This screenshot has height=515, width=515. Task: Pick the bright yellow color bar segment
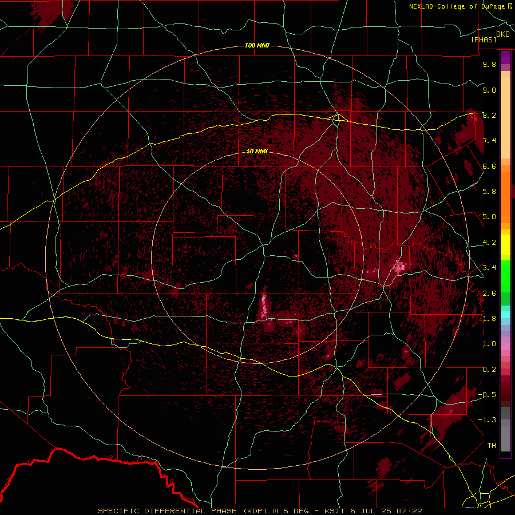(505, 245)
